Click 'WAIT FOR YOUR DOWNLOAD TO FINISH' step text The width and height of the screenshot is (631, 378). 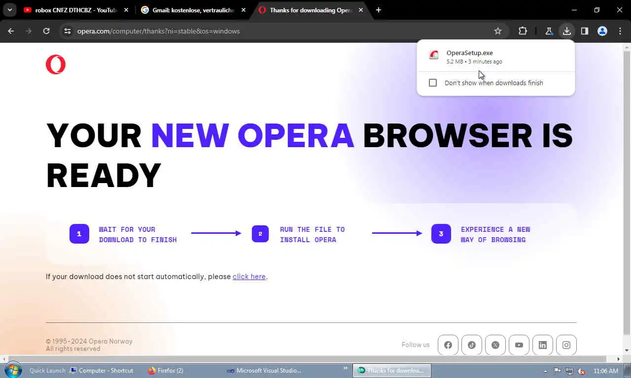coord(138,234)
